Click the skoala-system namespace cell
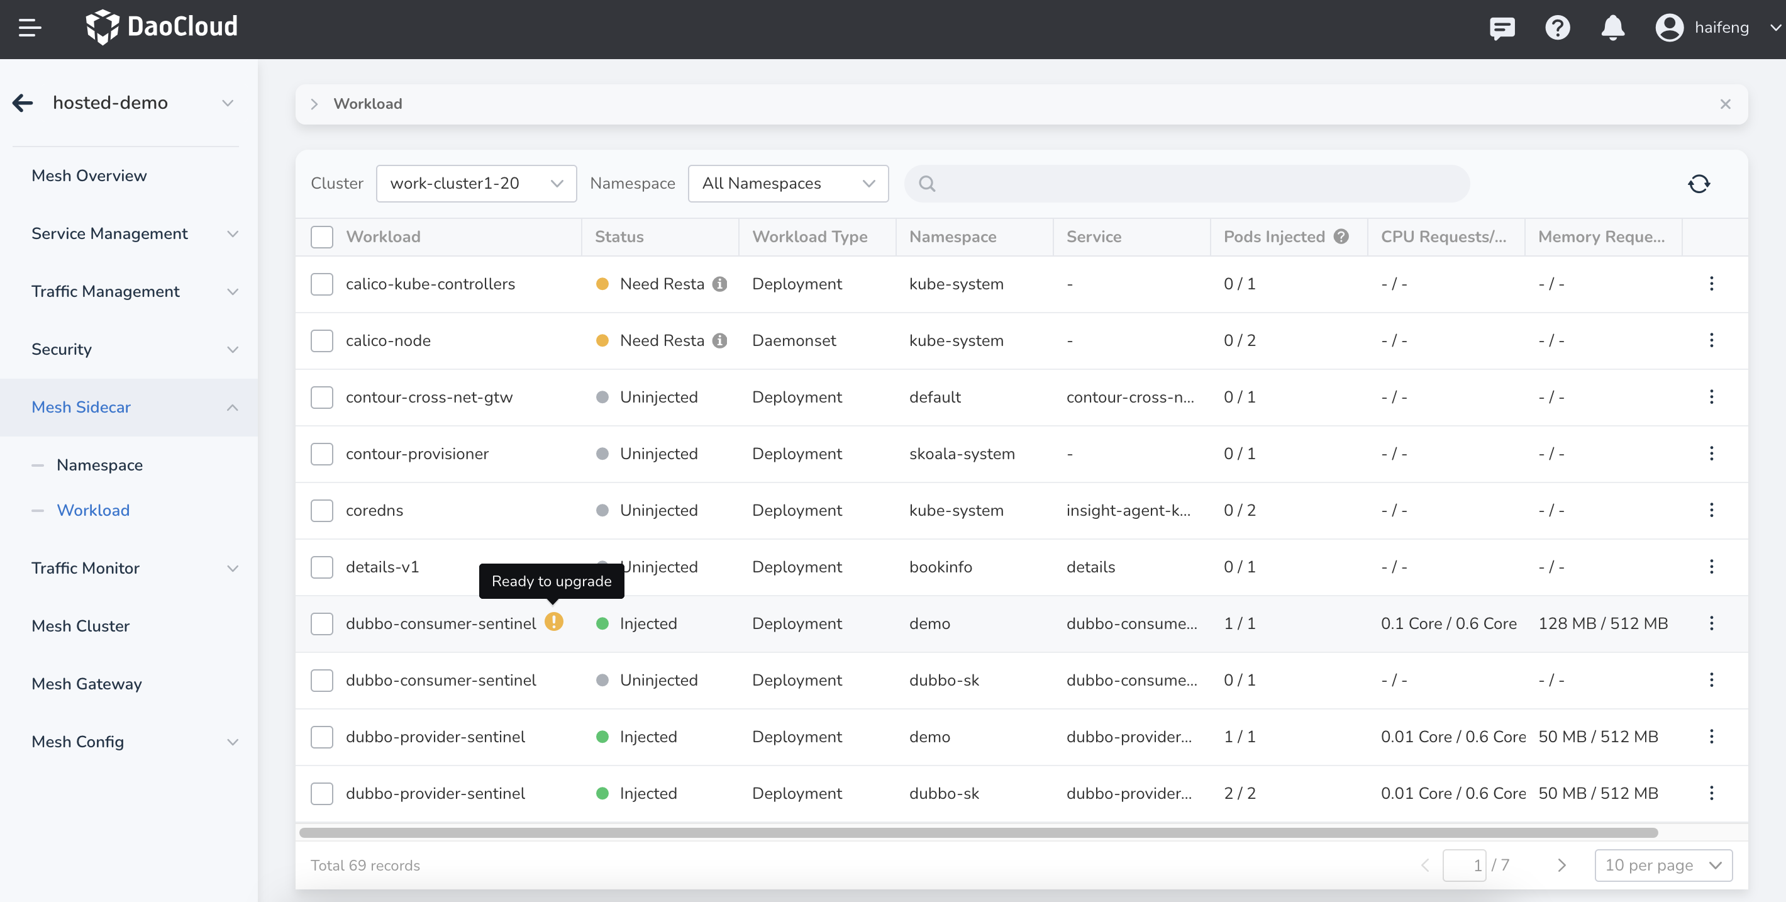The height and width of the screenshot is (902, 1786). pyautogui.click(x=962, y=454)
